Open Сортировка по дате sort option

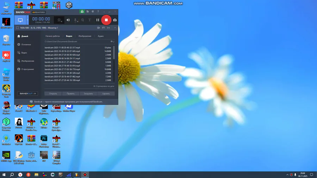(104, 86)
